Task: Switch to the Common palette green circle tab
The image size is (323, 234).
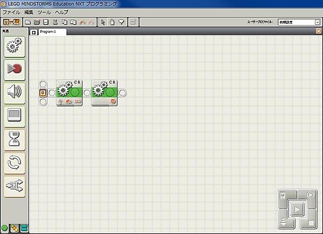Action: pos(5,229)
